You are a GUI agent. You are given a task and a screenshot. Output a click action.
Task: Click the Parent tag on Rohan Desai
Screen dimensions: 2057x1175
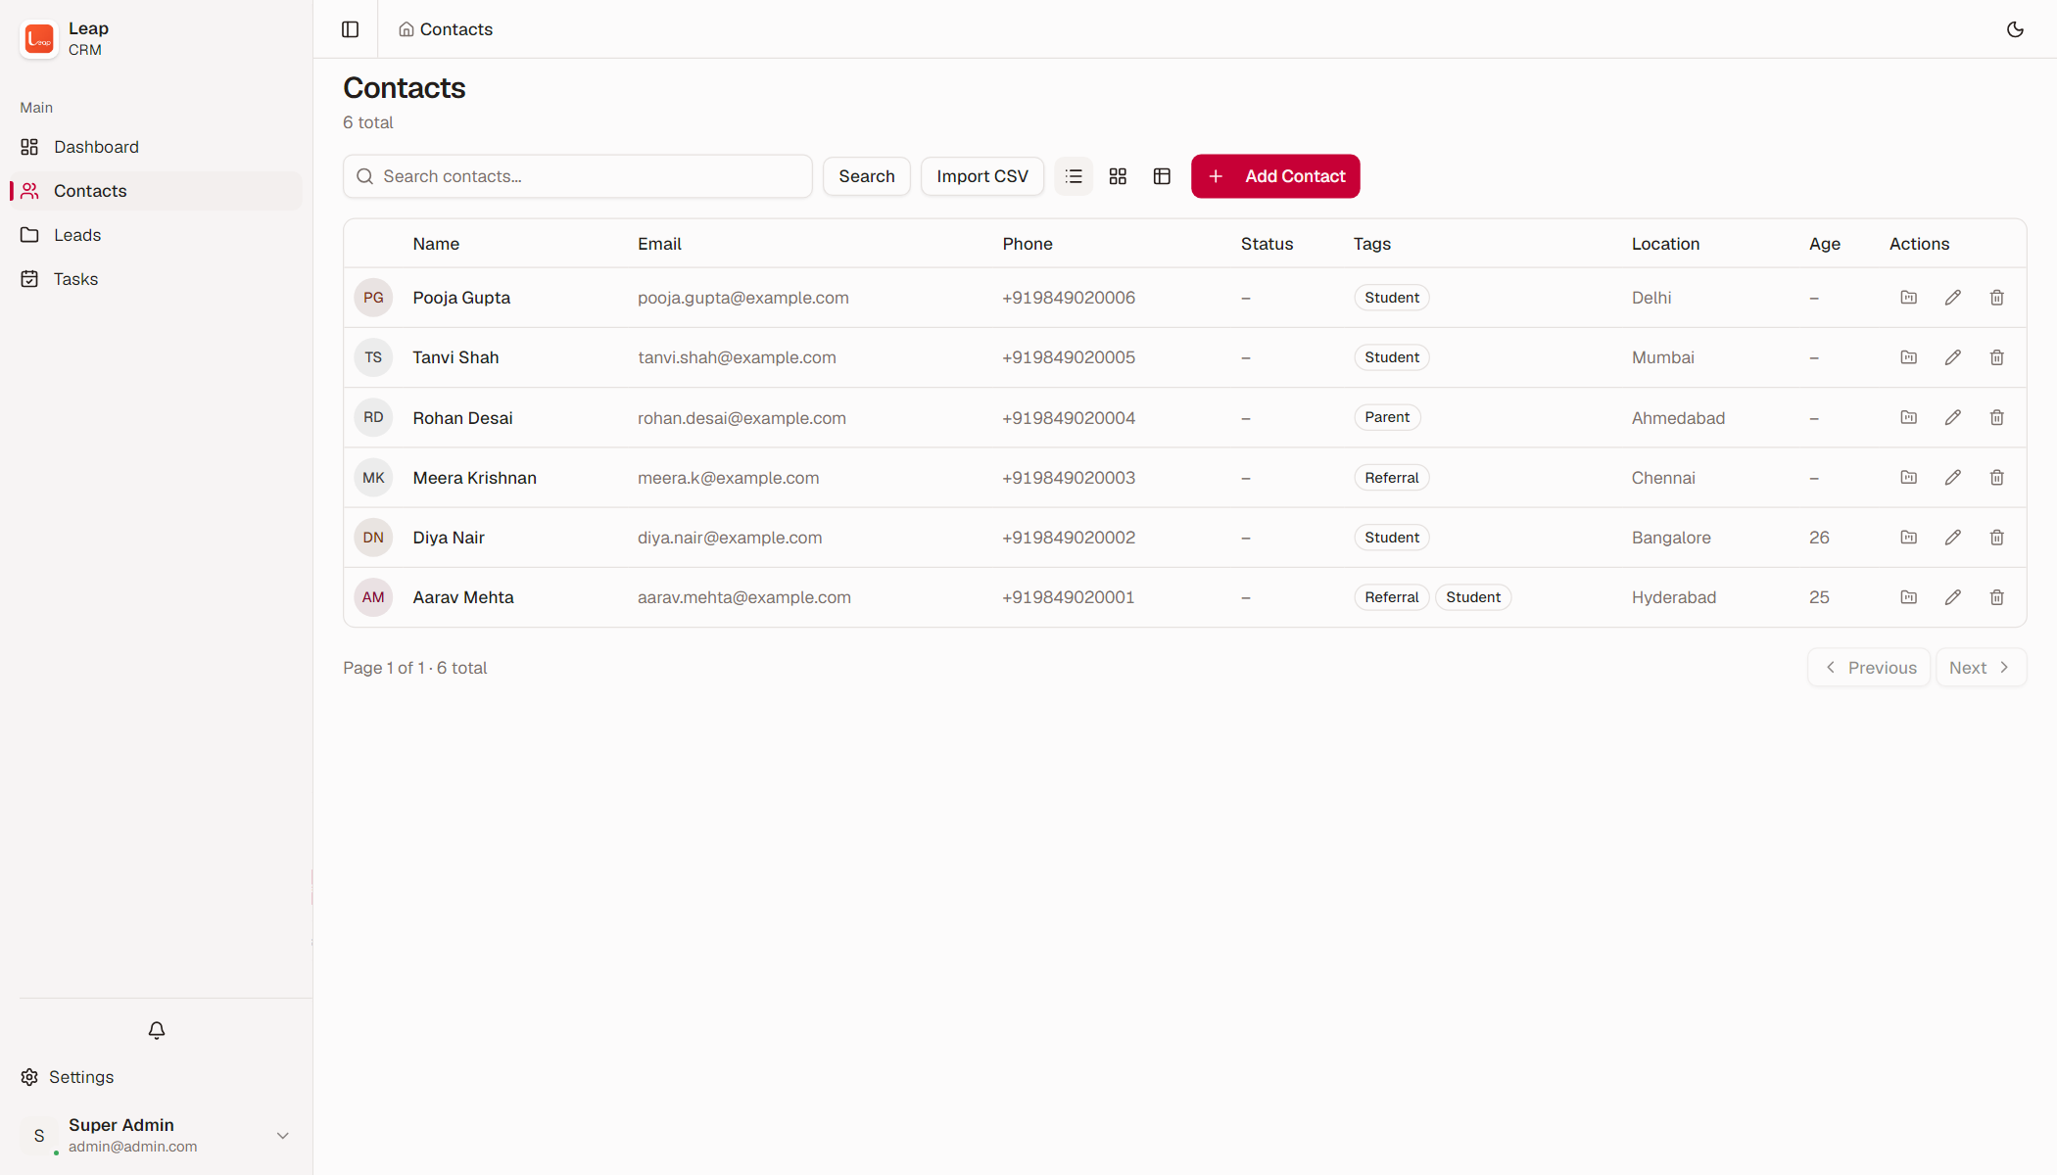[1387, 417]
